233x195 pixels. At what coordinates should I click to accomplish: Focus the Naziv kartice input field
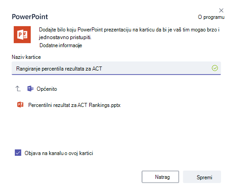116,68
